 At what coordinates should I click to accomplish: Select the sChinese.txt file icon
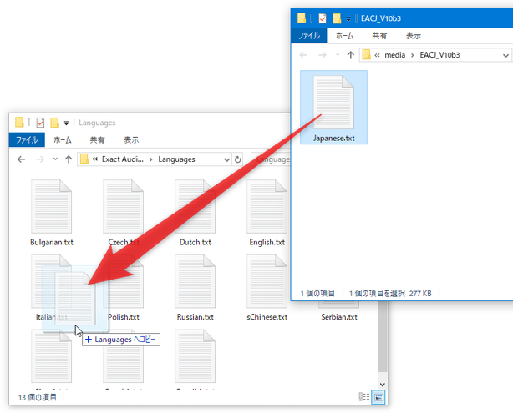267,281
